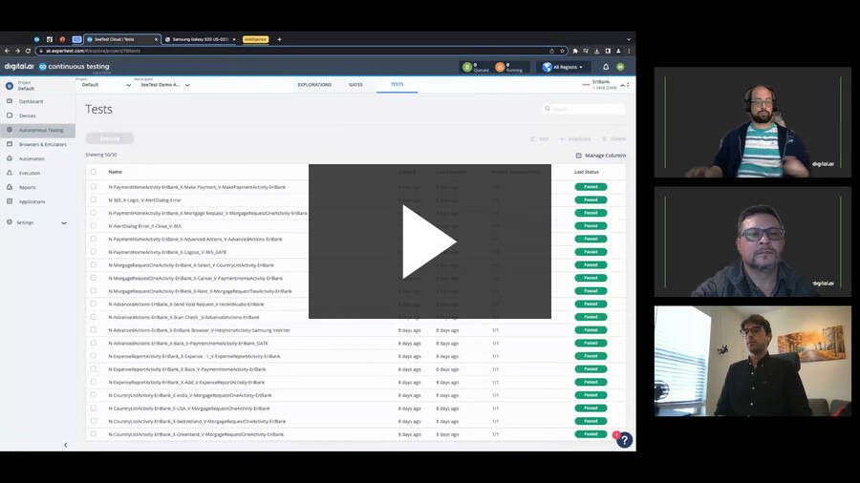The width and height of the screenshot is (860, 483).
Task: Reload the browser page
Action: (28, 51)
